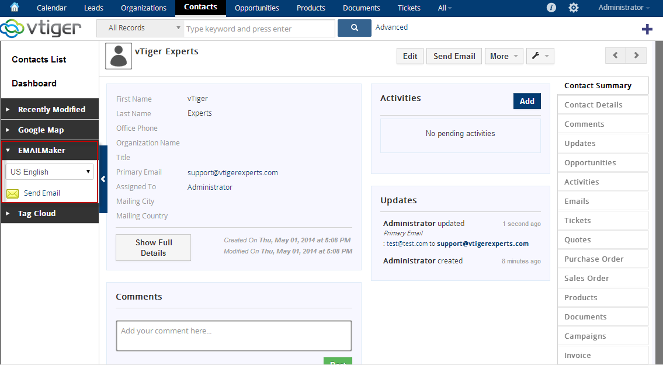Viewport: 663px width, 365px height.
Task: Click Send Email button in header
Action: point(454,56)
